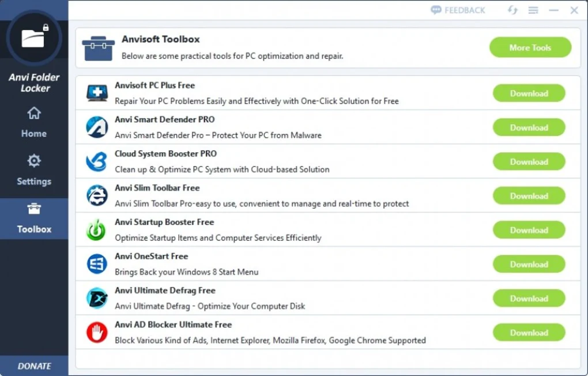The image size is (588, 376).
Task: Open the hamburger menu at top right
Action: tap(533, 10)
